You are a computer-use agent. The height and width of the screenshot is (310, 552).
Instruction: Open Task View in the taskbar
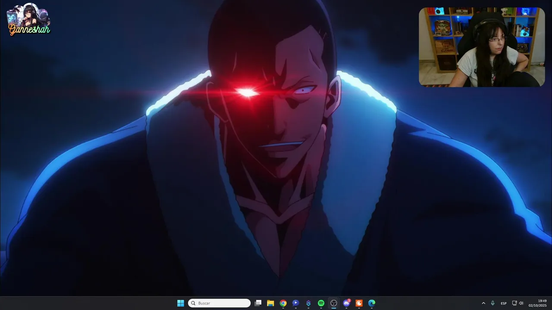(x=258, y=303)
